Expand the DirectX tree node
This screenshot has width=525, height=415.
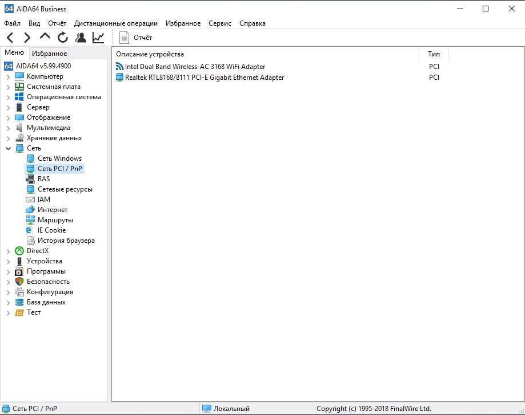(x=8, y=251)
